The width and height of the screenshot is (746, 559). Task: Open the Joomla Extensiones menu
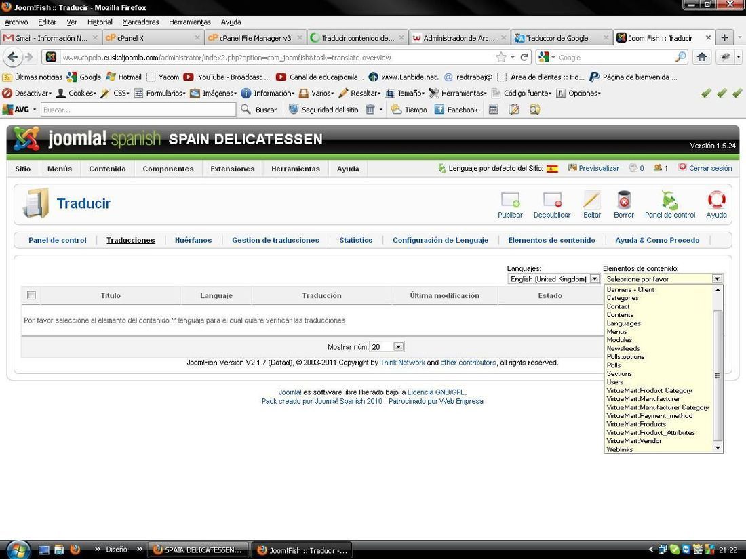pos(232,169)
